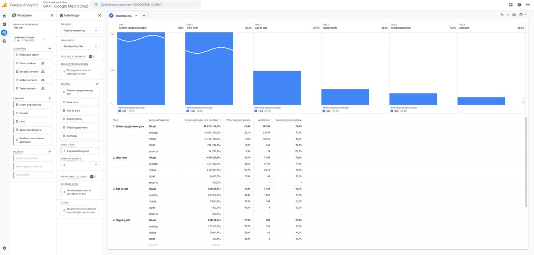This screenshot has height=255, width=534.
Task: Select the Trechterverkenning exploration tab
Action: pyautogui.click(x=124, y=16)
